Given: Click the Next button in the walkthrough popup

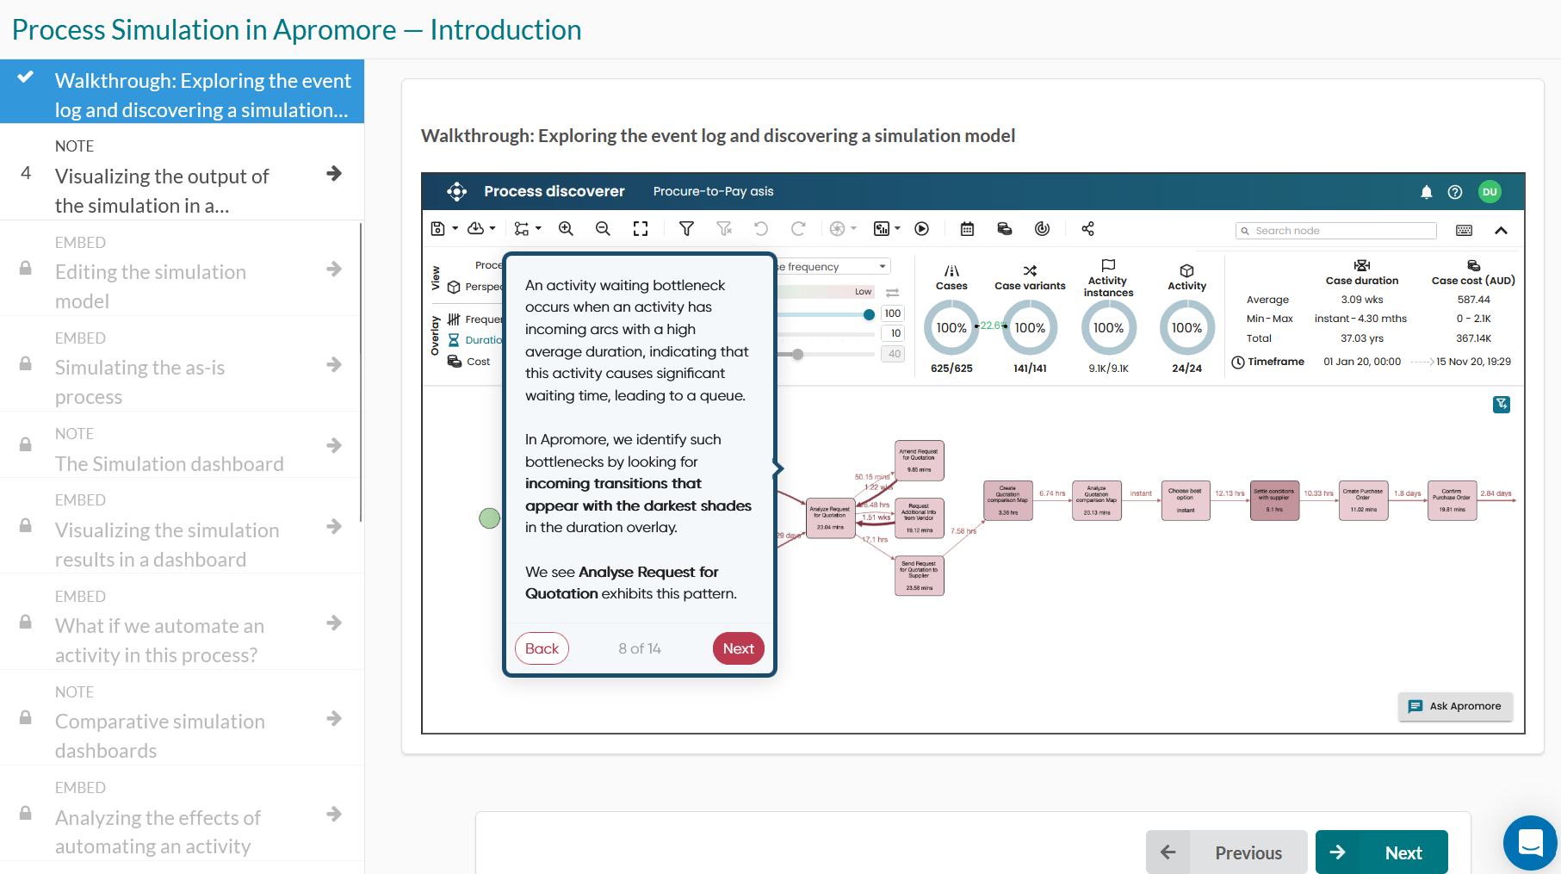Looking at the screenshot, I should click(x=738, y=648).
